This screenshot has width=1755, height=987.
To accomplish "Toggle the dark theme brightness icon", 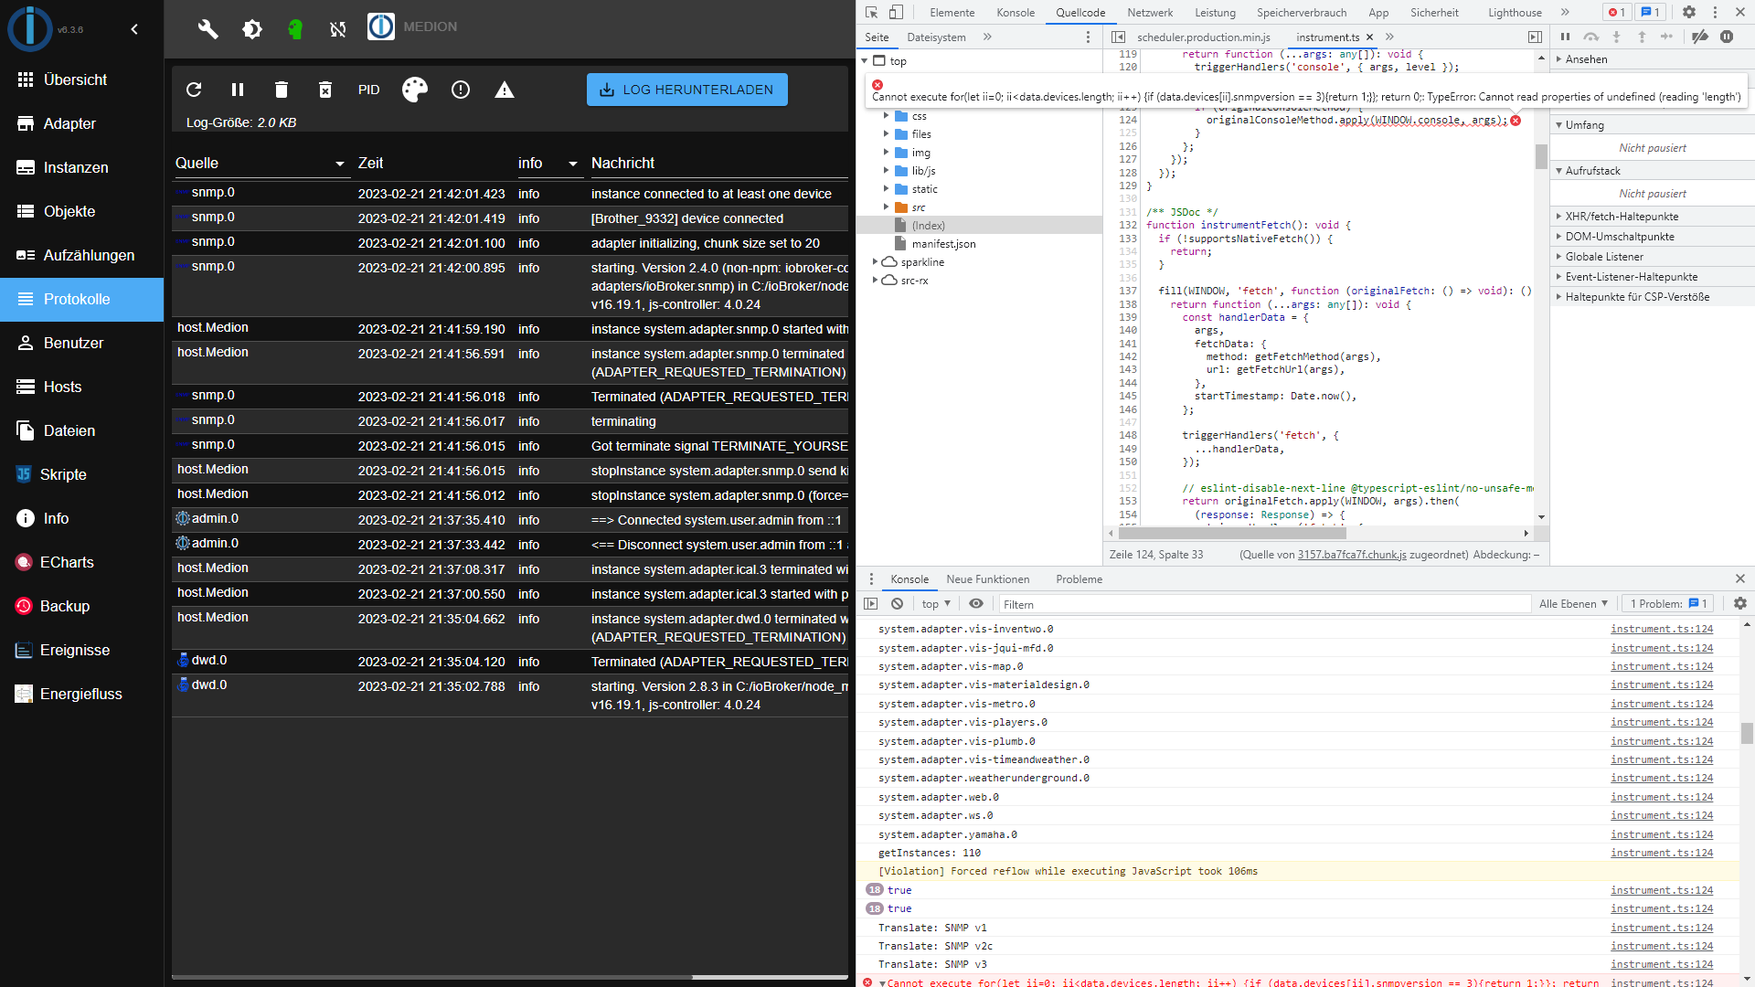I will tap(252, 28).
